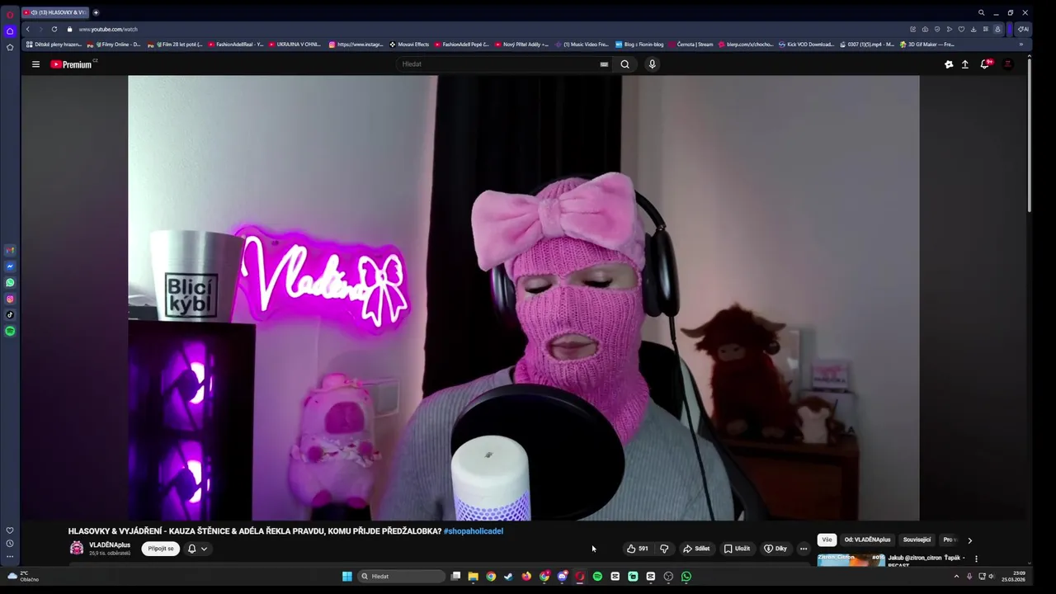The width and height of the screenshot is (1056, 594).
Task: Open the Citron recommended video thumbnail
Action: point(851,560)
